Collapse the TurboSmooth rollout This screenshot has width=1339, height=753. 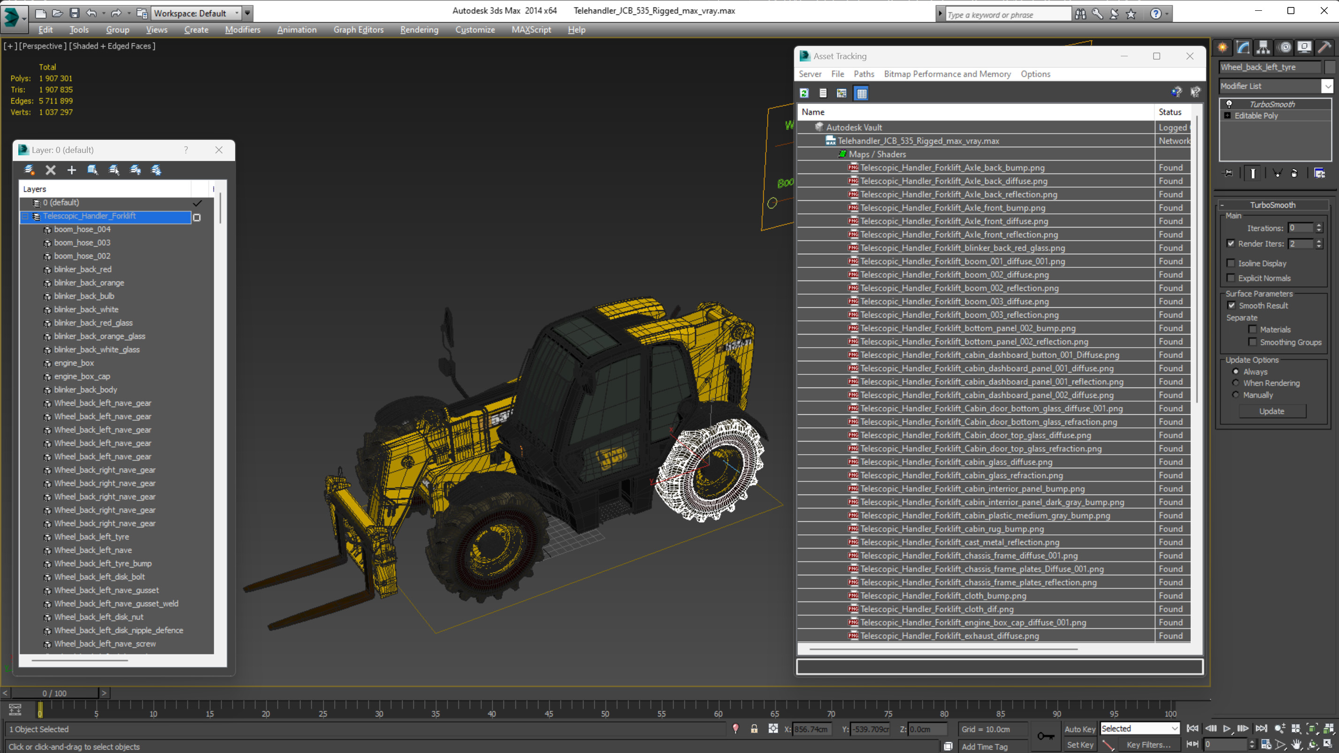pyautogui.click(x=1272, y=205)
